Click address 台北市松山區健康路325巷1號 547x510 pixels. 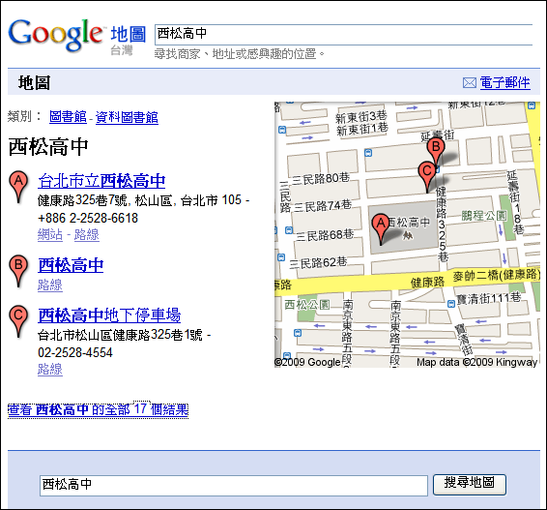click(x=120, y=335)
